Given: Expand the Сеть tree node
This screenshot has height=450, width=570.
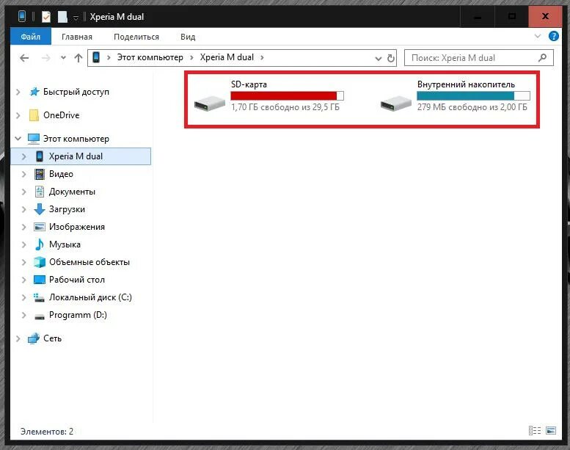Looking at the screenshot, I should 18,338.
